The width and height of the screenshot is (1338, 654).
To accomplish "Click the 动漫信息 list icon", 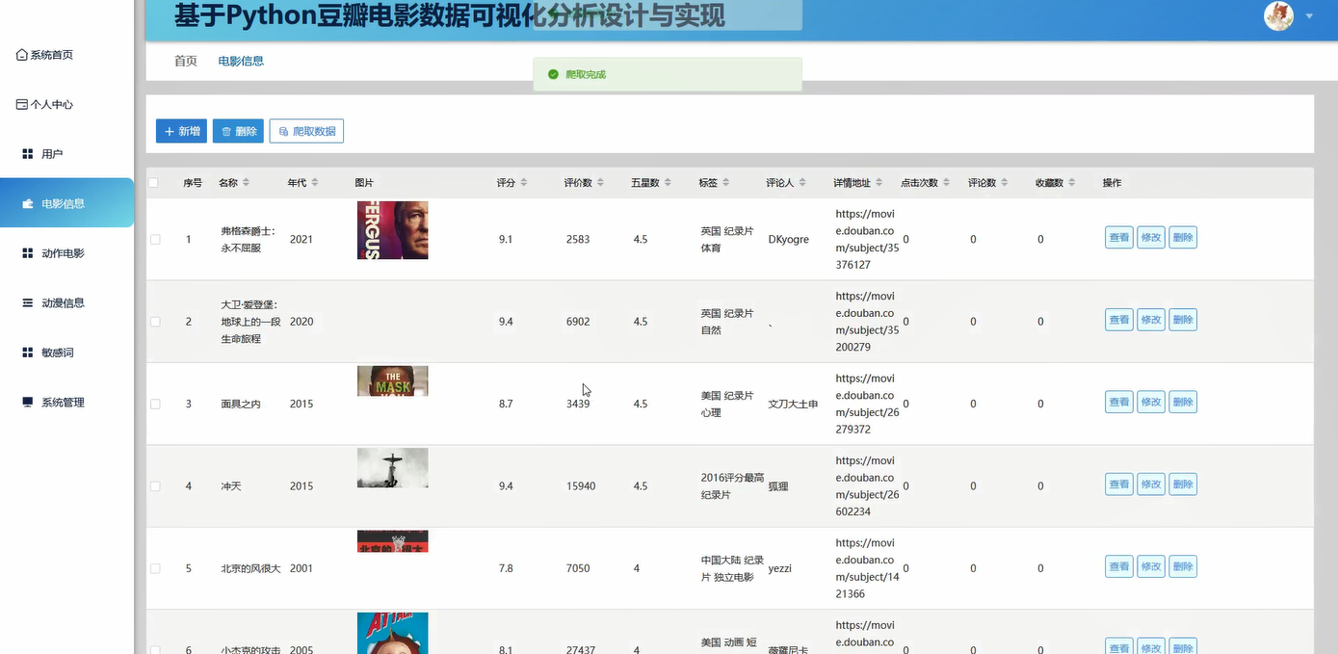I will tap(28, 302).
